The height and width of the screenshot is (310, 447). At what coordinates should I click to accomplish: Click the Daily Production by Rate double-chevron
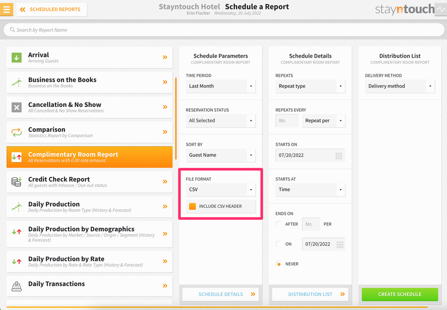click(165, 261)
